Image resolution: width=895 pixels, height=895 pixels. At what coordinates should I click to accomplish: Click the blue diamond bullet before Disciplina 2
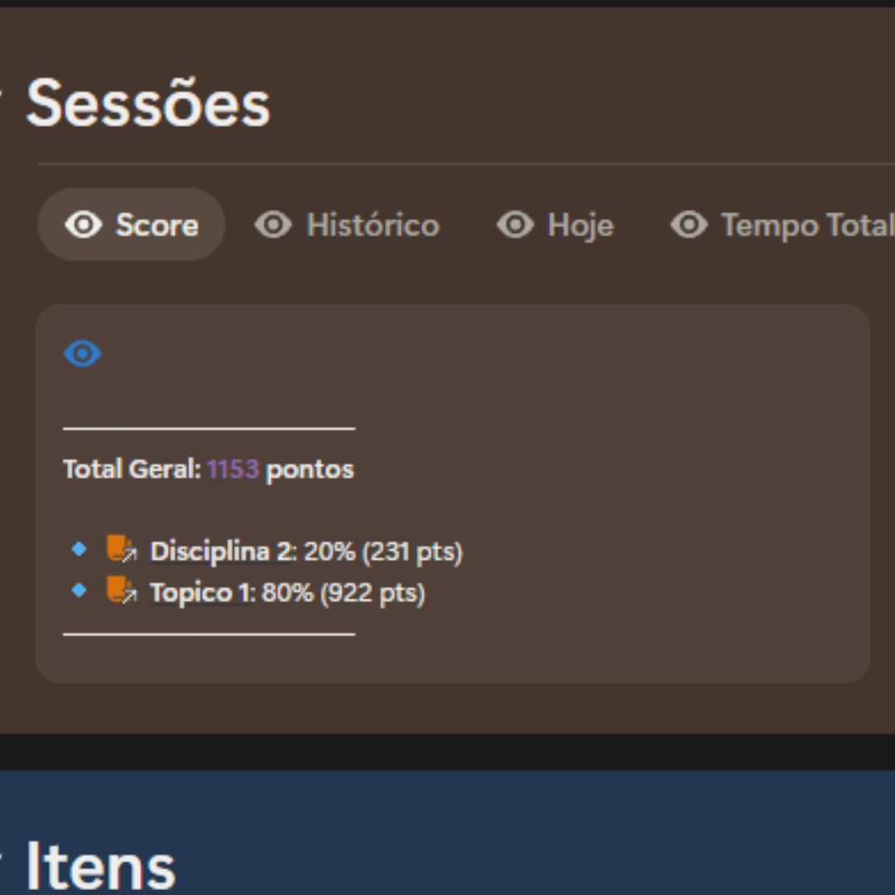(80, 549)
